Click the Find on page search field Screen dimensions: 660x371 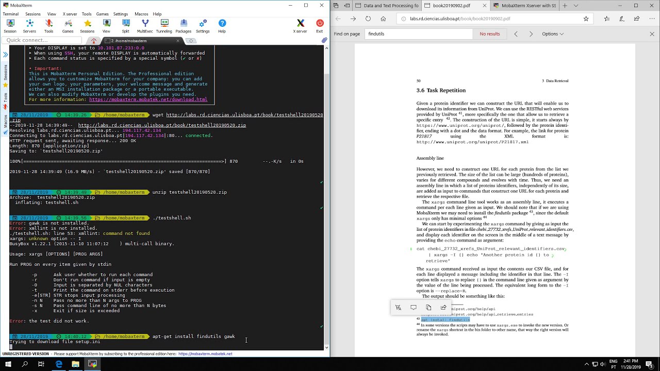[419, 34]
